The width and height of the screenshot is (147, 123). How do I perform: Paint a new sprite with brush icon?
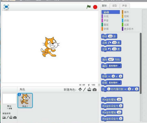point(84,89)
